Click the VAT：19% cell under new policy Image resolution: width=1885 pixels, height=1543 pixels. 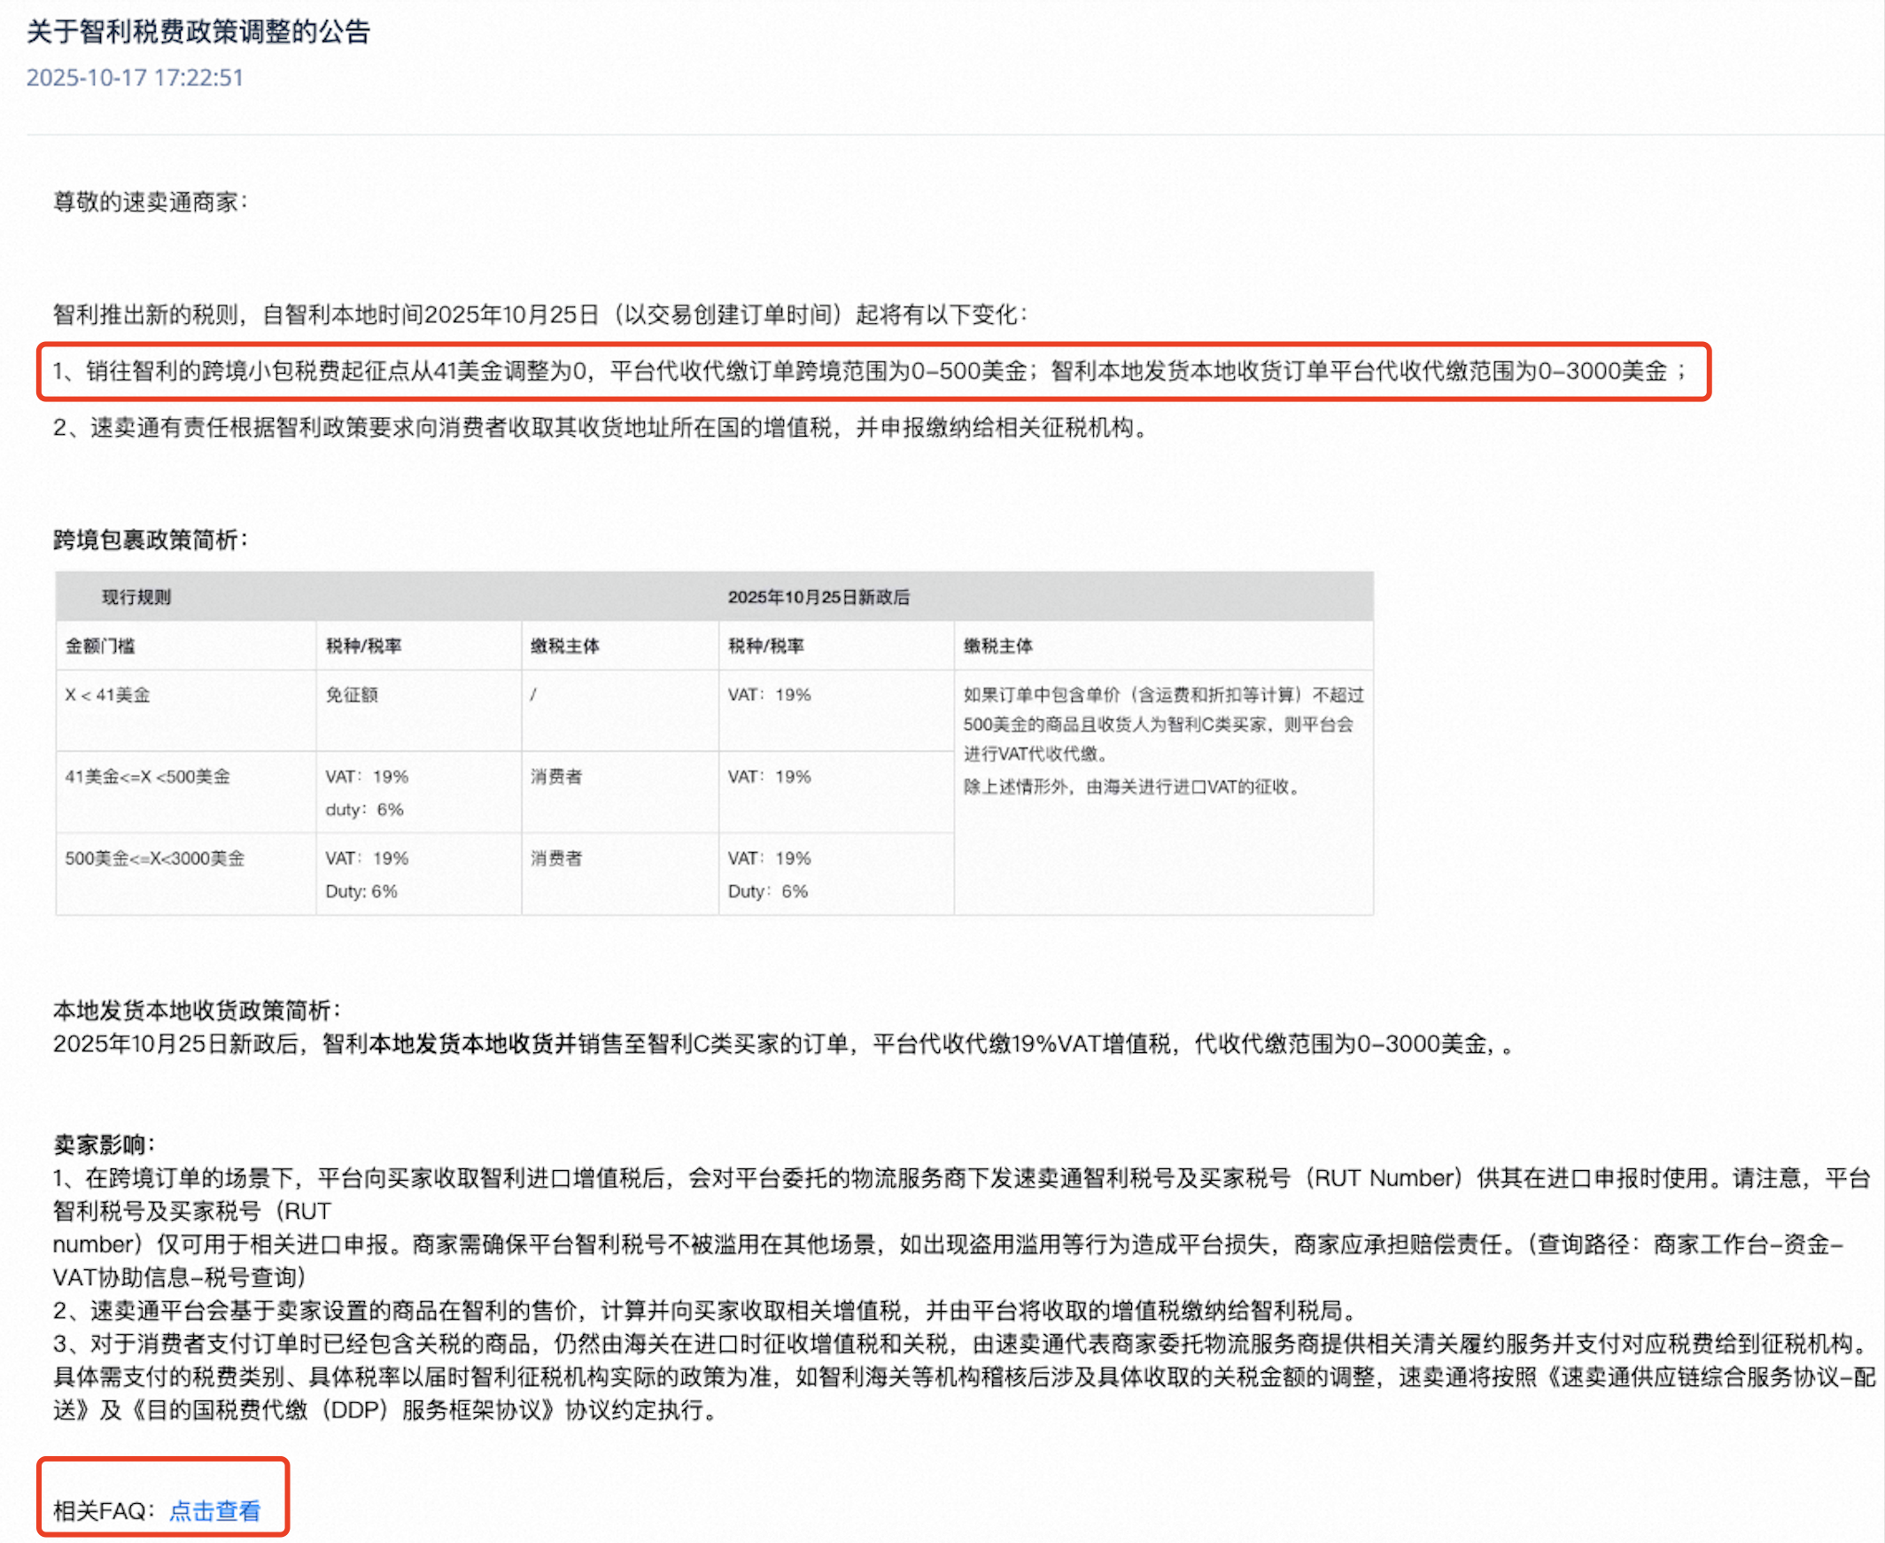point(770,696)
